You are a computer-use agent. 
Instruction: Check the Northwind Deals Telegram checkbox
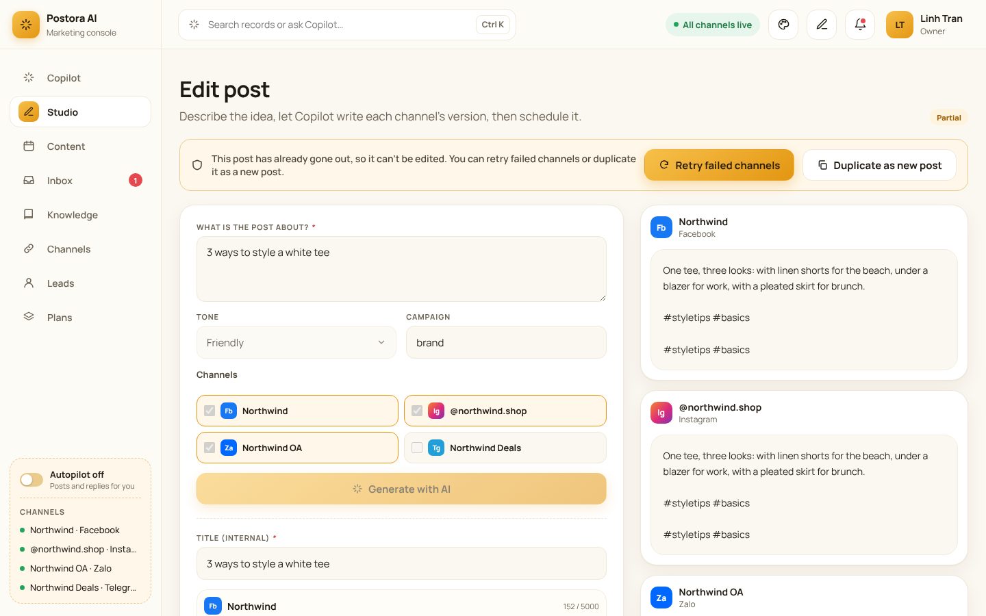(x=417, y=448)
